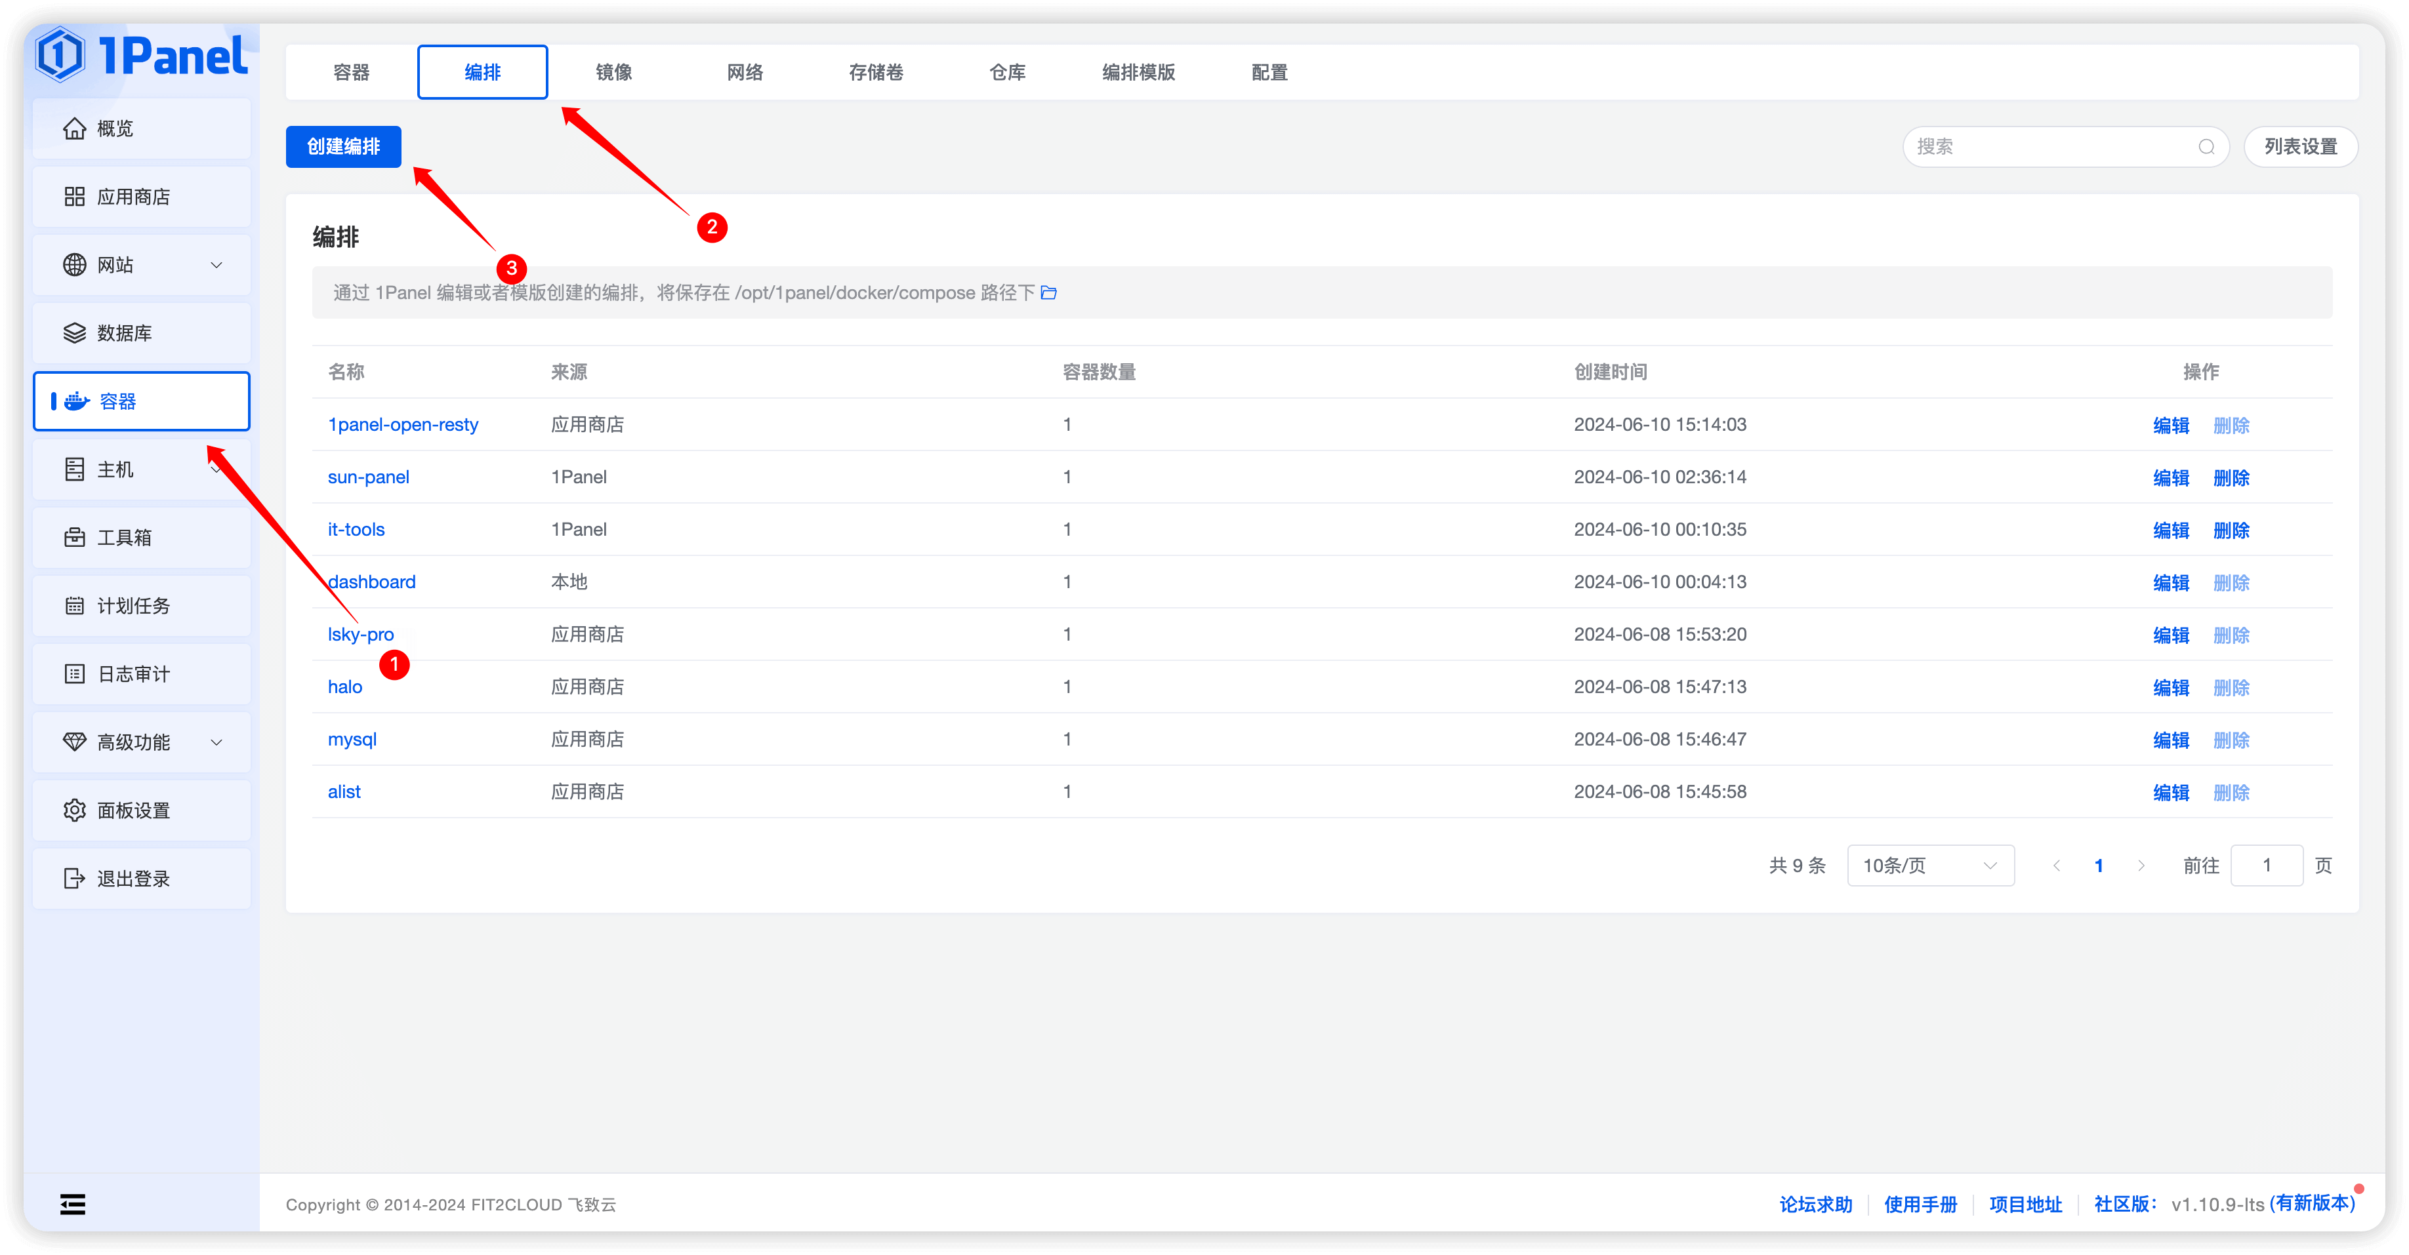Click 删除 for it-tools row

coord(2231,530)
